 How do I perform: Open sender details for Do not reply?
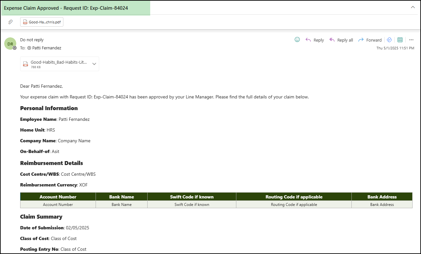[x=32, y=39]
